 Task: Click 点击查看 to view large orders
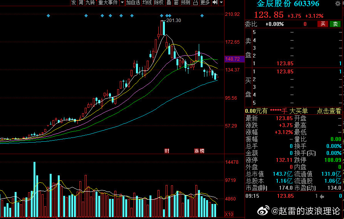[329, 111]
